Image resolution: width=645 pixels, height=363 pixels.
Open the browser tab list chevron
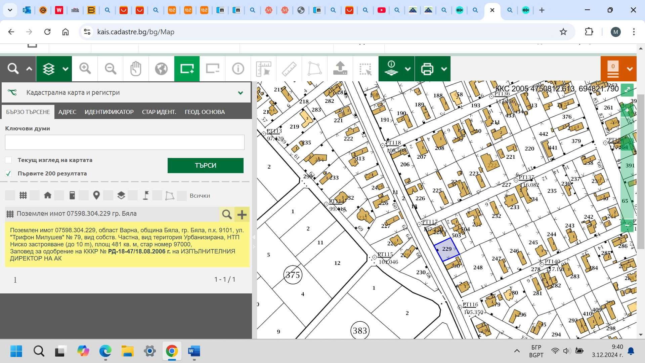[10, 10]
